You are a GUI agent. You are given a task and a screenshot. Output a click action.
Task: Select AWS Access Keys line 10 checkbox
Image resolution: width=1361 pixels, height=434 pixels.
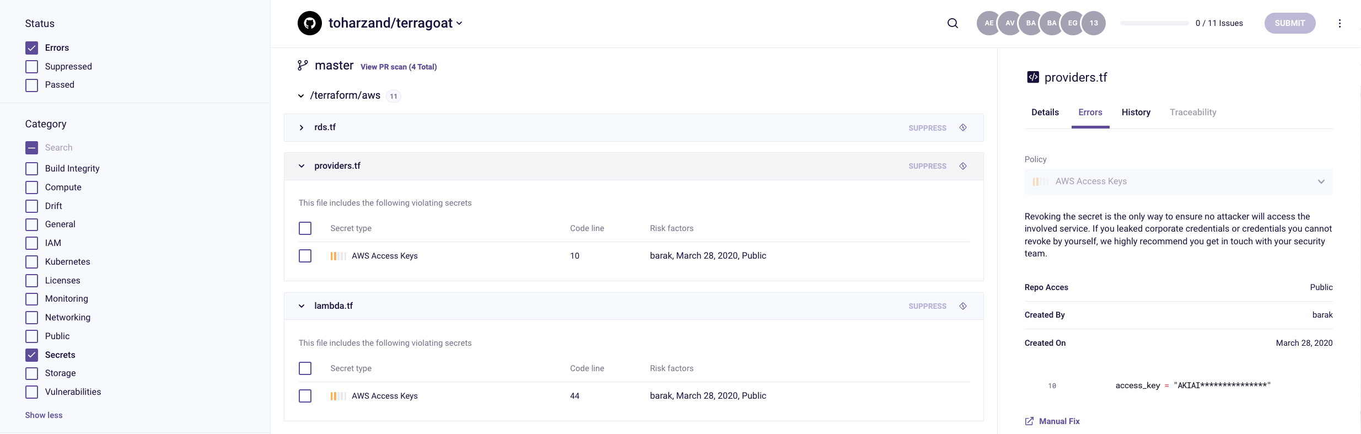305,256
